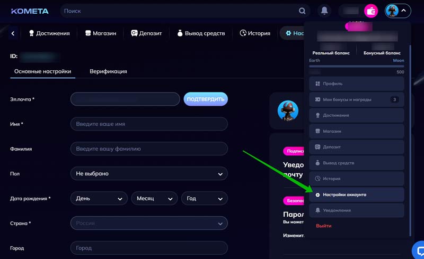Image resolution: width=424 pixels, height=259 pixels.
Task: Open Мои бонусы и награды menu item
Action: point(356,99)
